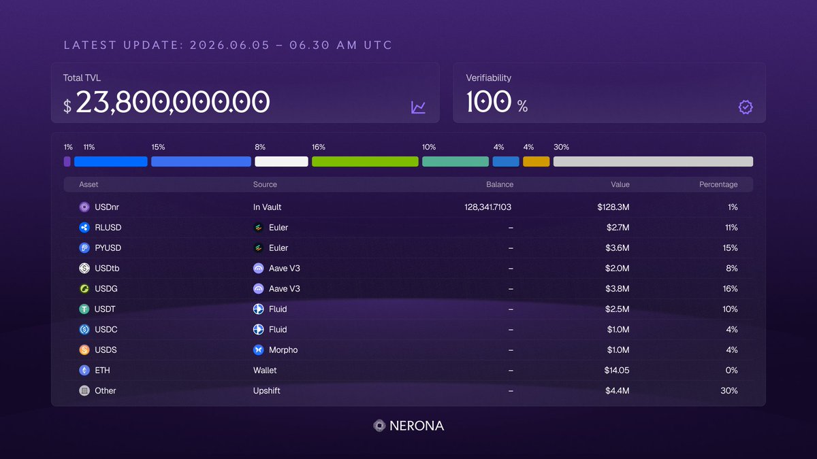
Task: Click the $2.0M value for USDtb
Action: (618, 268)
